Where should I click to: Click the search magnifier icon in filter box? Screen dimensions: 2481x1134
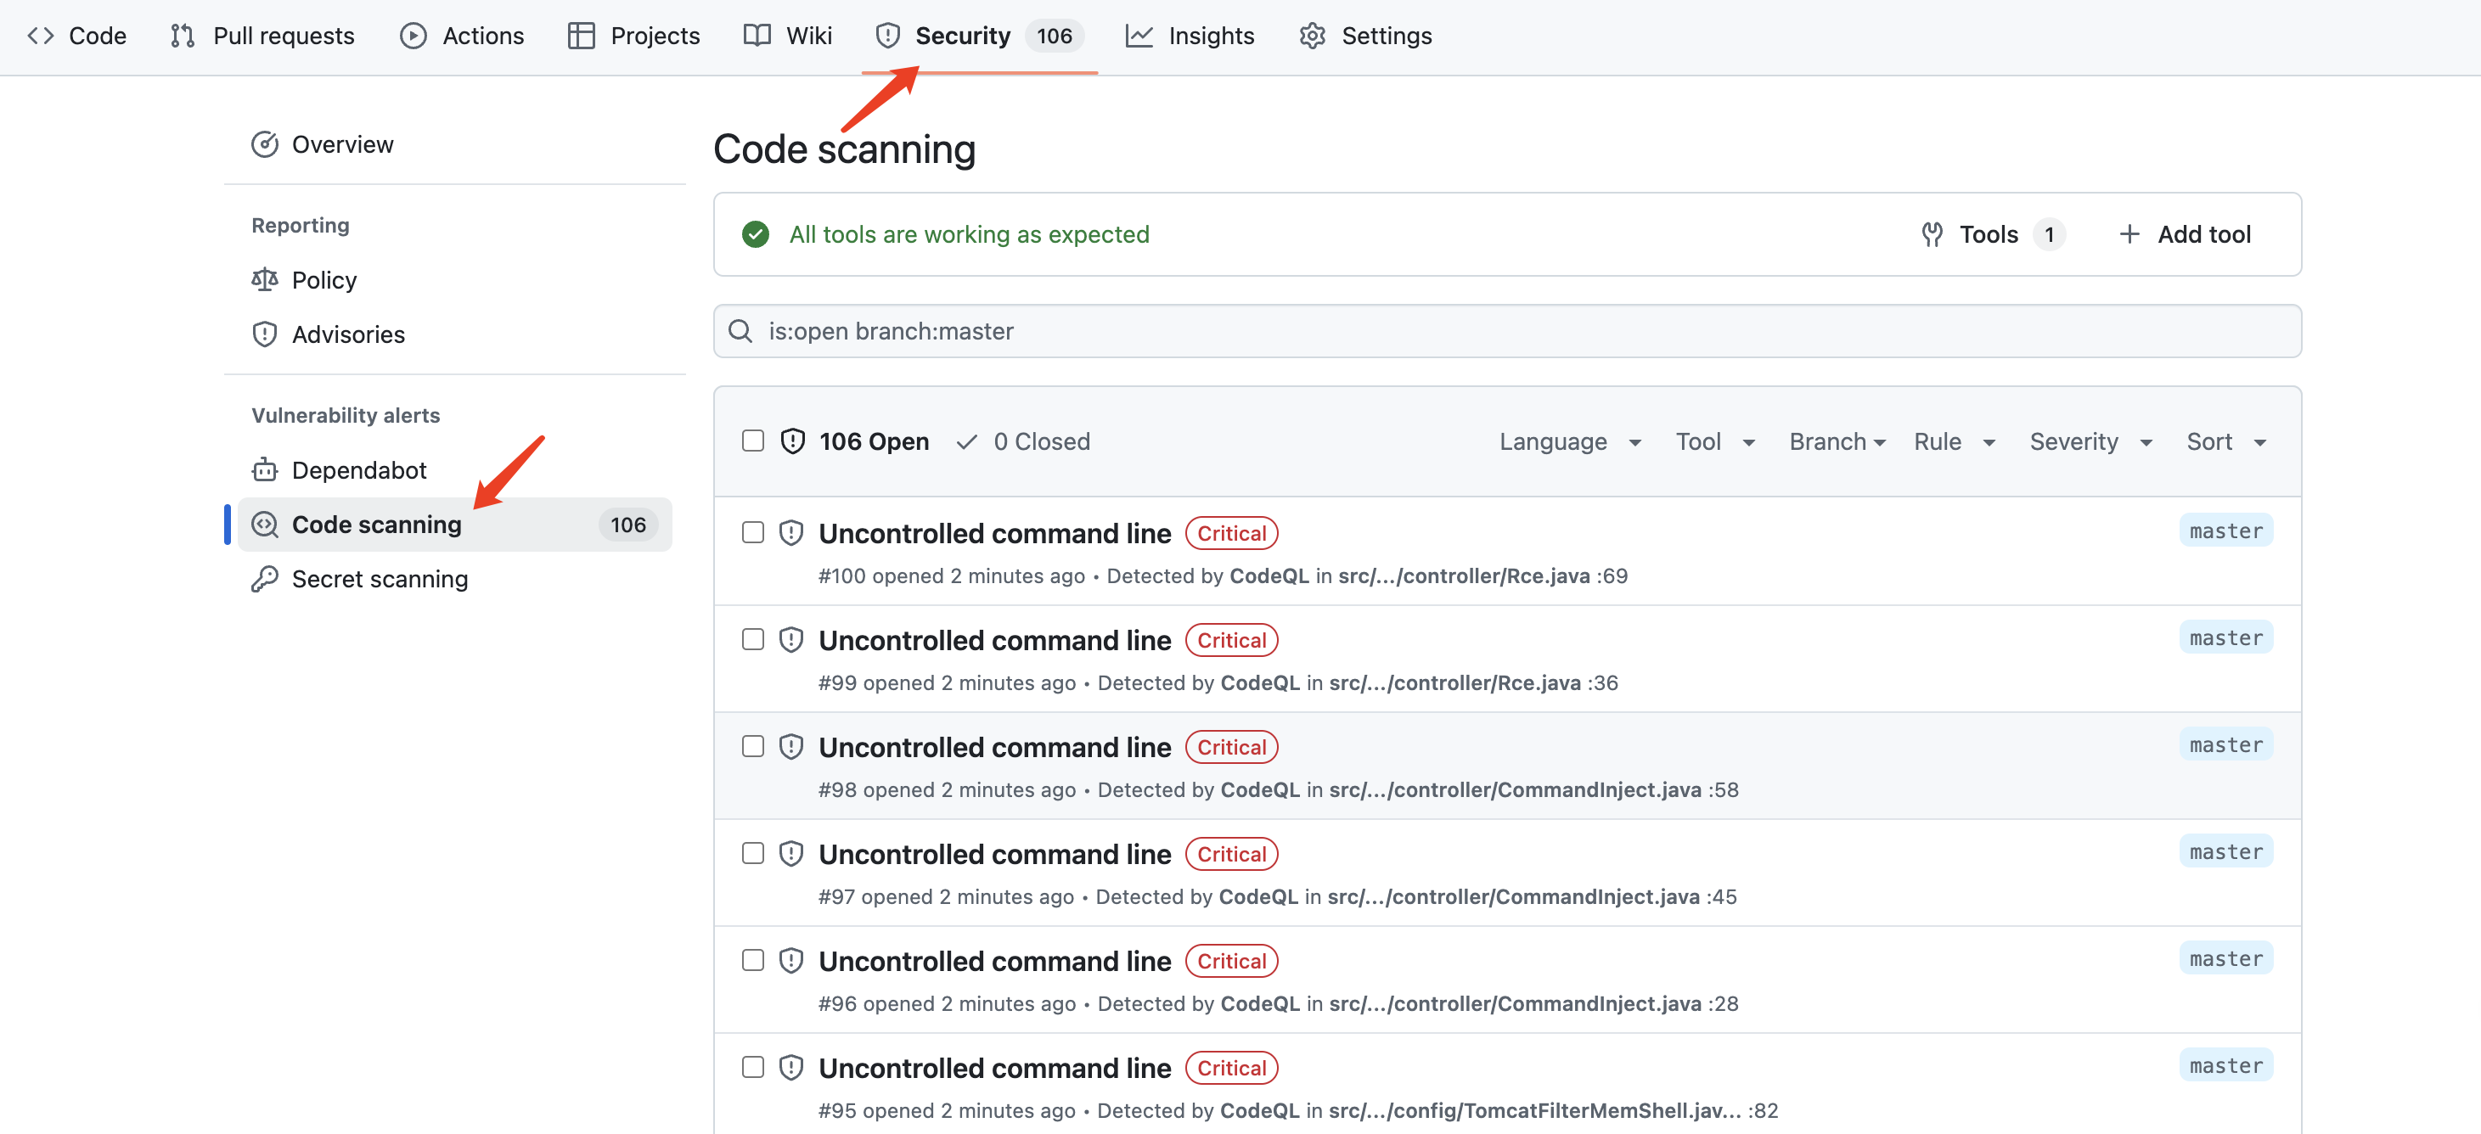[x=740, y=331]
